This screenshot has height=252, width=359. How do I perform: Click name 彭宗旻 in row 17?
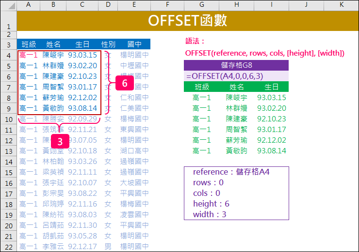(53, 193)
